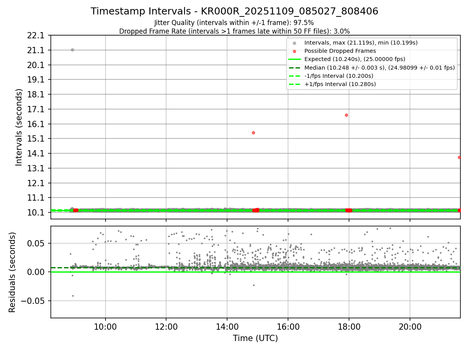Click the legend entry '+1/fps Interval (10.280s)'
The width and height of the screenshot is (469, 352).
[x=340, y=84]
